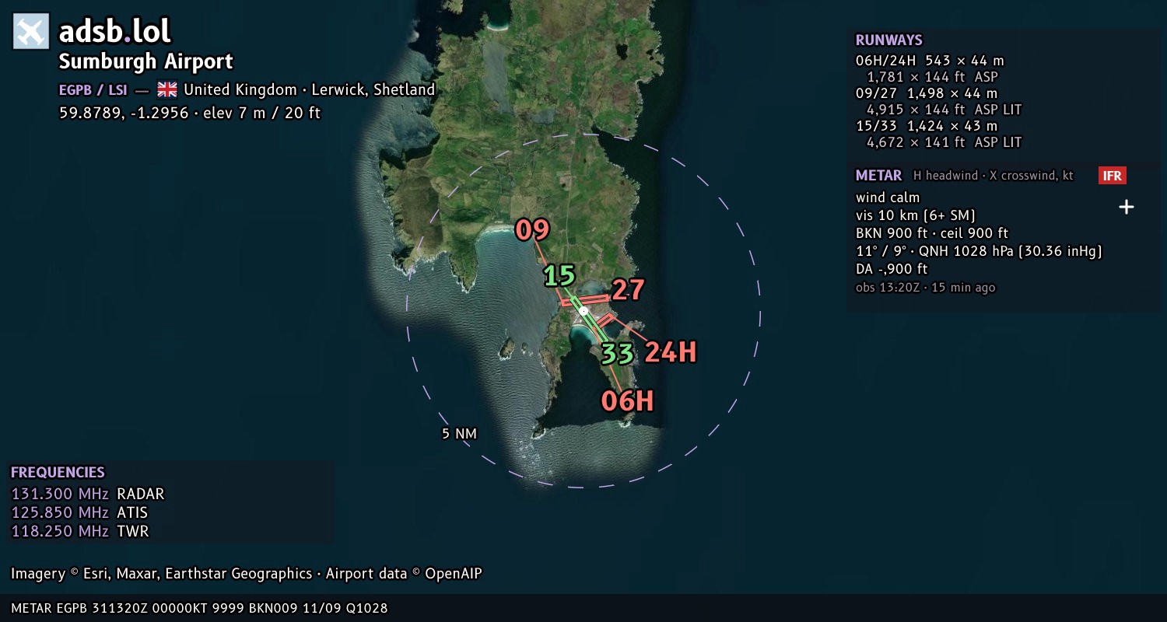
Task: Click the red IFR flight category badge
Action: (1112, 176)
